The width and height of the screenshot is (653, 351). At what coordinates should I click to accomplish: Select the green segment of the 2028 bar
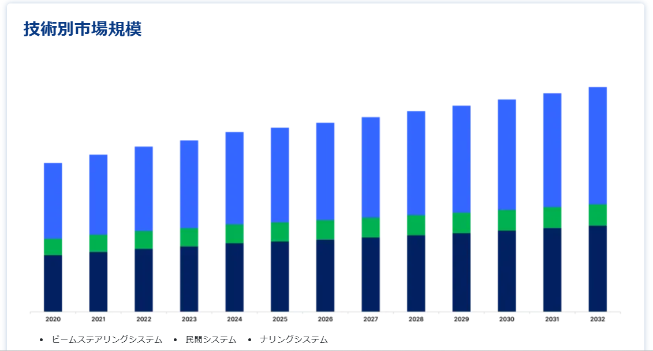point(416,225)
